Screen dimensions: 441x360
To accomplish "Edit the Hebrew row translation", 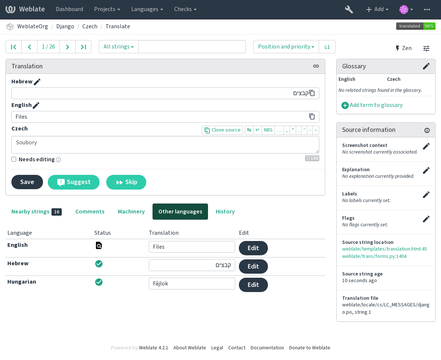I will point(253,267).
